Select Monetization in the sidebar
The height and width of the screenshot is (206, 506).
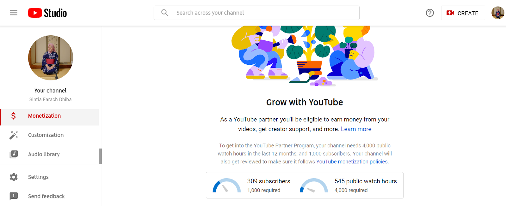tap(50, 117)
